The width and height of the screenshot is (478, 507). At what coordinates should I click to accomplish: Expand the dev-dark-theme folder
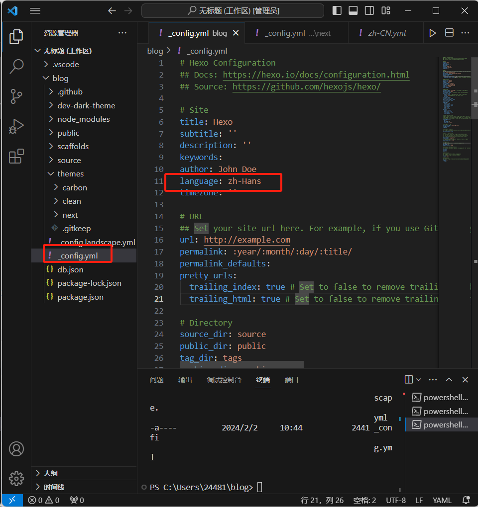click(84, 105)
